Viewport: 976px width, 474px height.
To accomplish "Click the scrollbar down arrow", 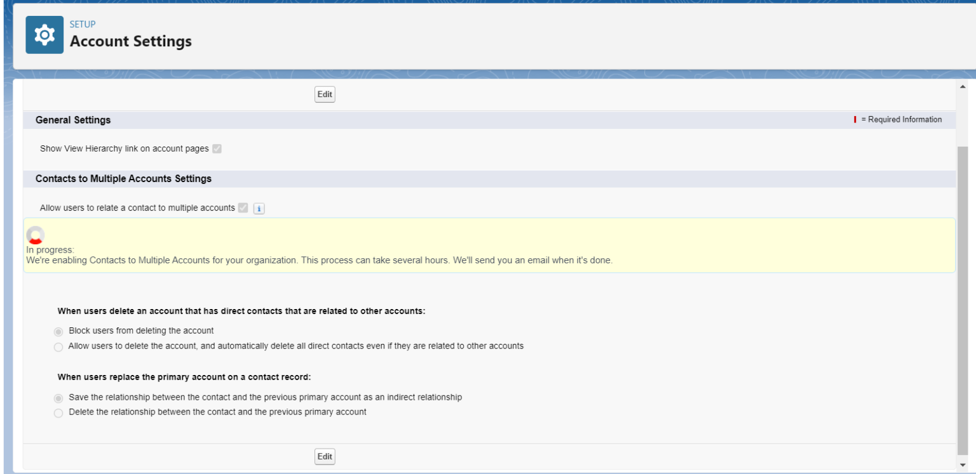I will pos(963,464).
